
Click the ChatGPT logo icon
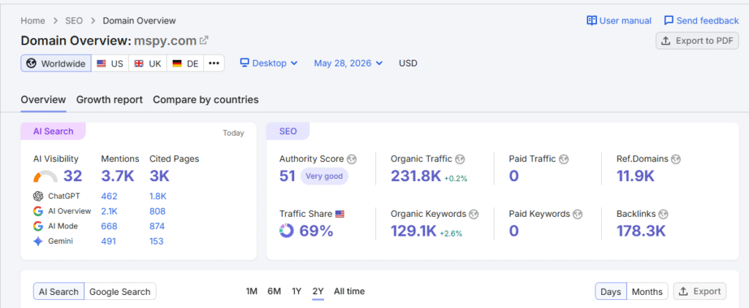point(38,196)
